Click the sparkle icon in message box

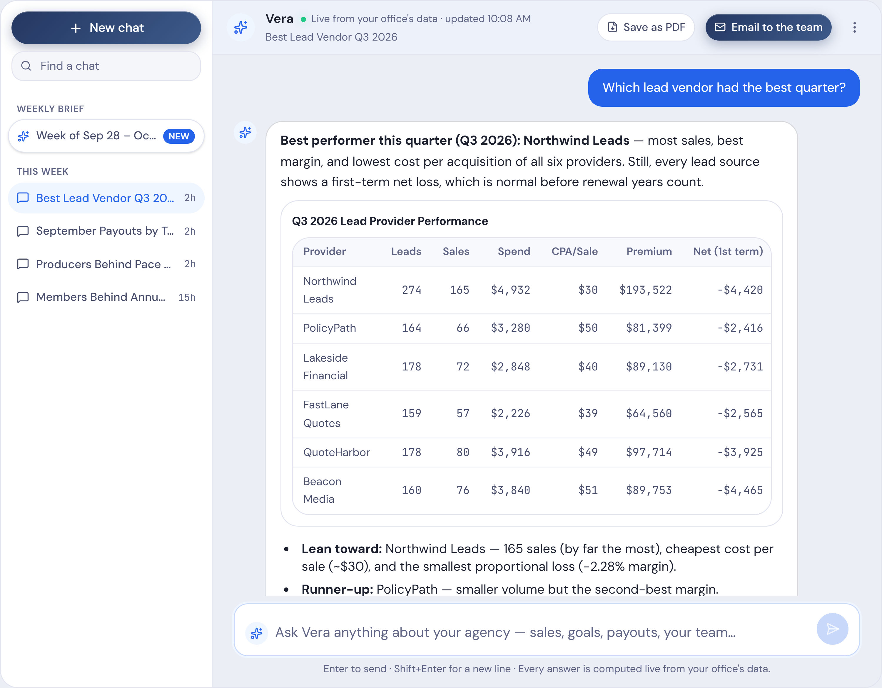tap(256, 633)
